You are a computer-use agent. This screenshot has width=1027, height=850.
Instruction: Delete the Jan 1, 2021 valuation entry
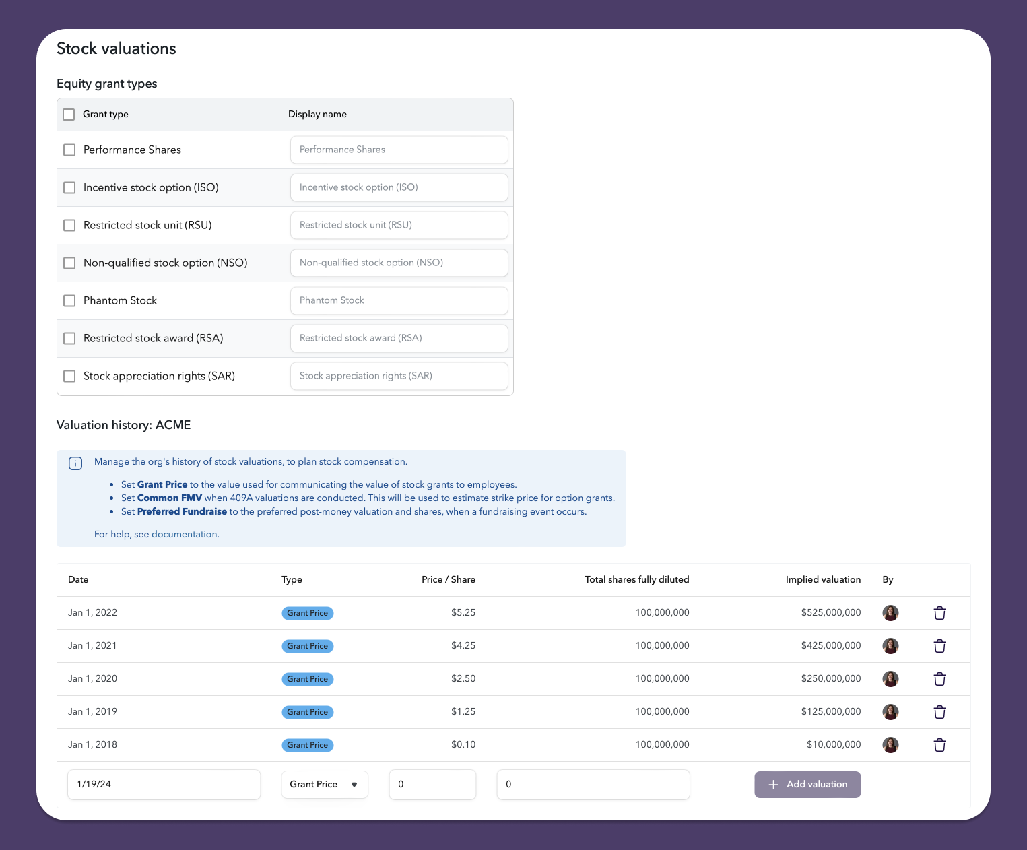(939, 645)
